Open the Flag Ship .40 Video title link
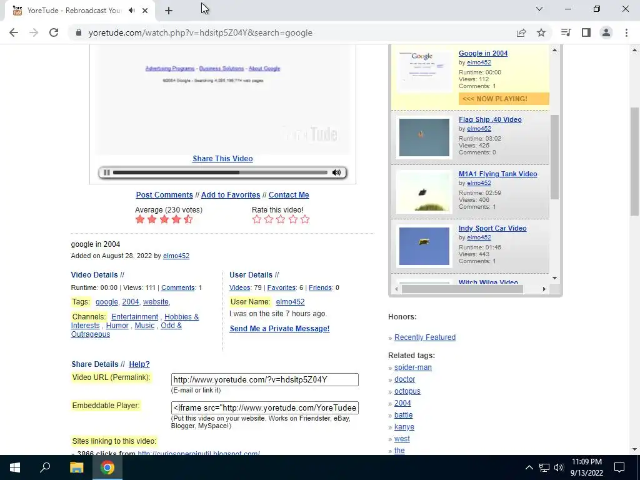The image size is (640, 480). (x=490, y=119)
